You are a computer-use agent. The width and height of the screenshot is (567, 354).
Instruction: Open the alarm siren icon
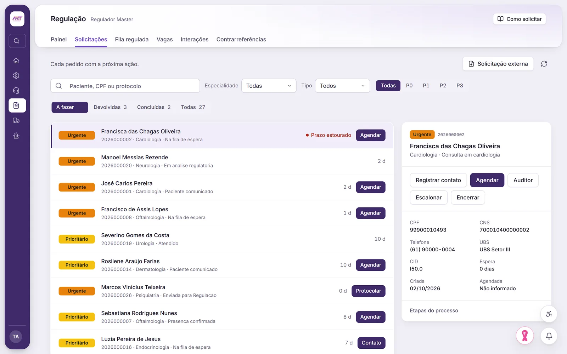pyautogui.click(x=16, y=136)
